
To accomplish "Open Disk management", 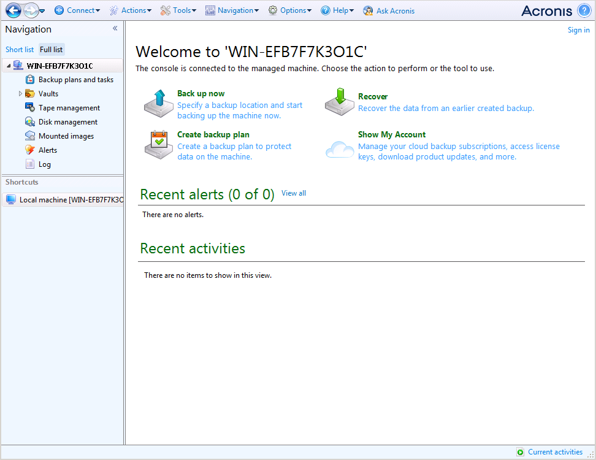I will pyautogui.click(x=68, y=122).
